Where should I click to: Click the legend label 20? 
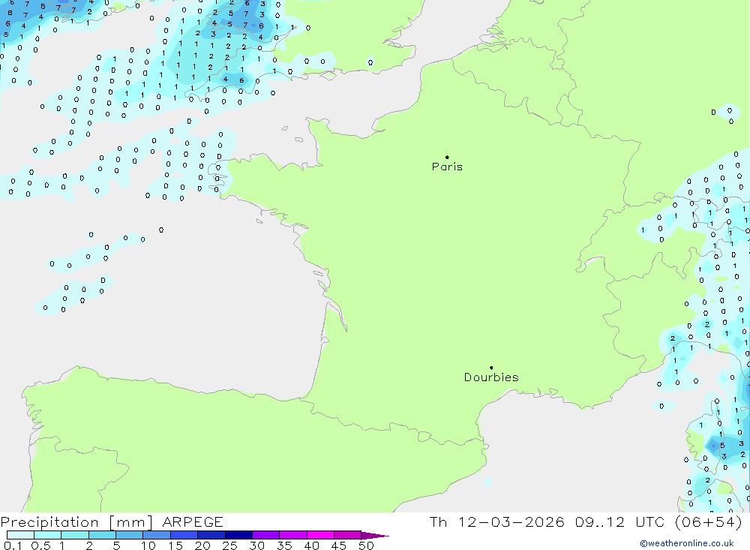point(202,545)
